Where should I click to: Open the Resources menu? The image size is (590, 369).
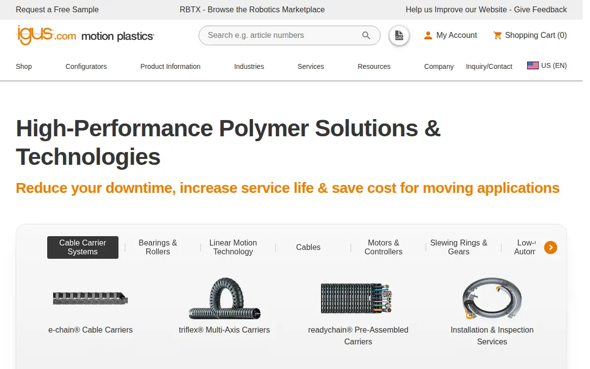coord(374,66)
